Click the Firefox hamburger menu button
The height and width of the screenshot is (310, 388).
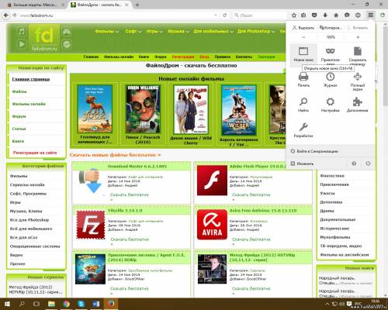coord(371,15)
